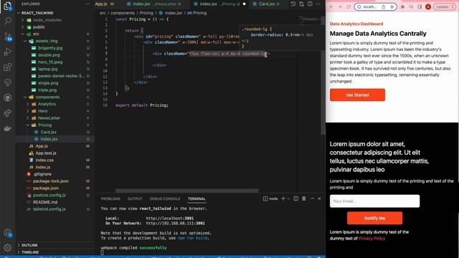Open package.json in Explorer
459x258 pixels.
coord(46,188)
